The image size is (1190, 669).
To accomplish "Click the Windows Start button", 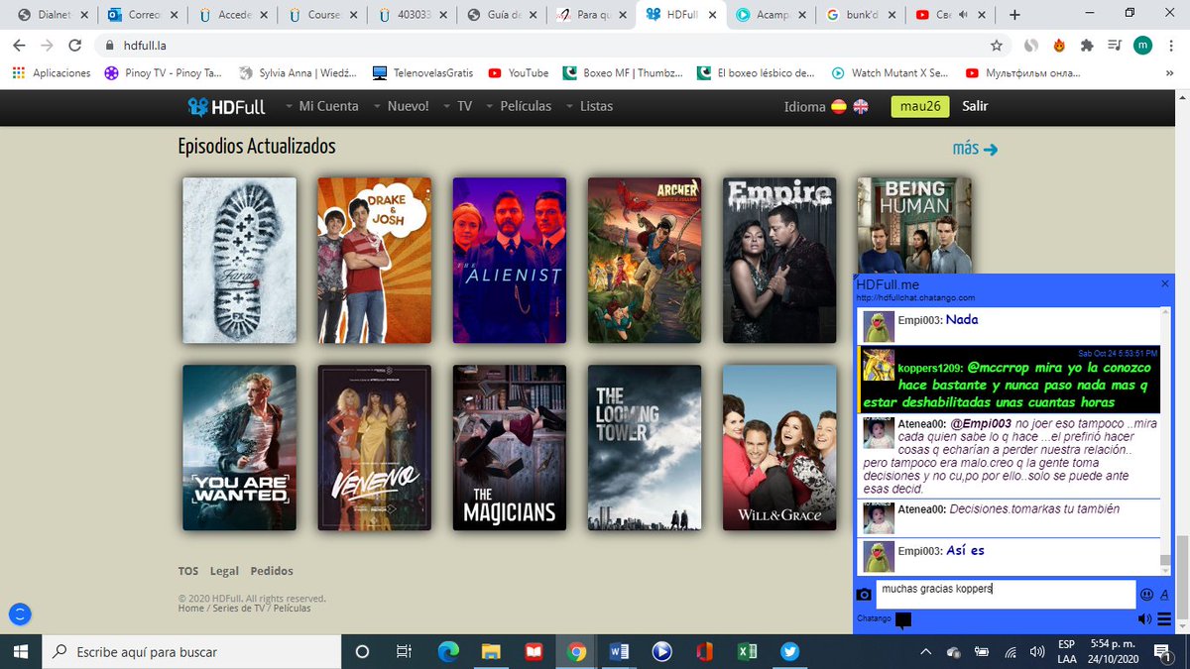I will click(x=21, y=651).
